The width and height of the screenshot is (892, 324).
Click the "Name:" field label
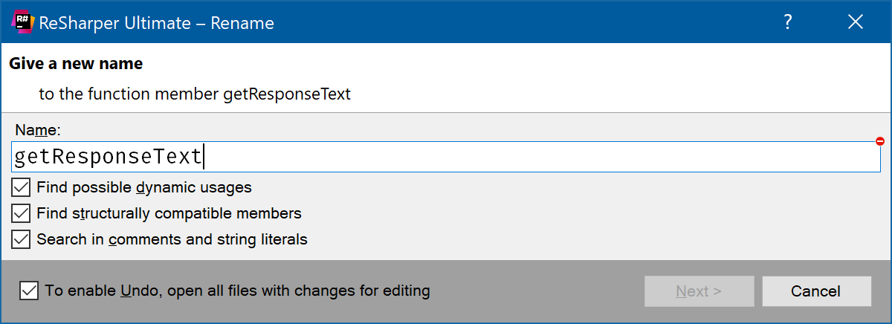[x=38, y=130]
